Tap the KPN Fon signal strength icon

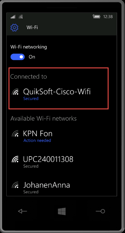pos(15,134)
